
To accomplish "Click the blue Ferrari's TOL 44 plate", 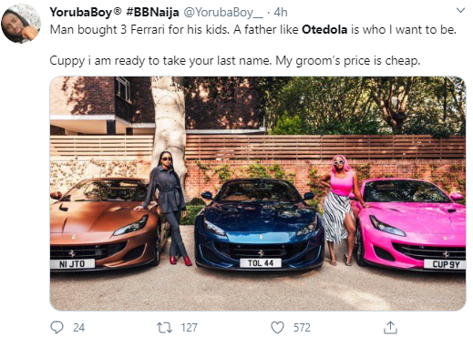I will (x=261, y=263).
